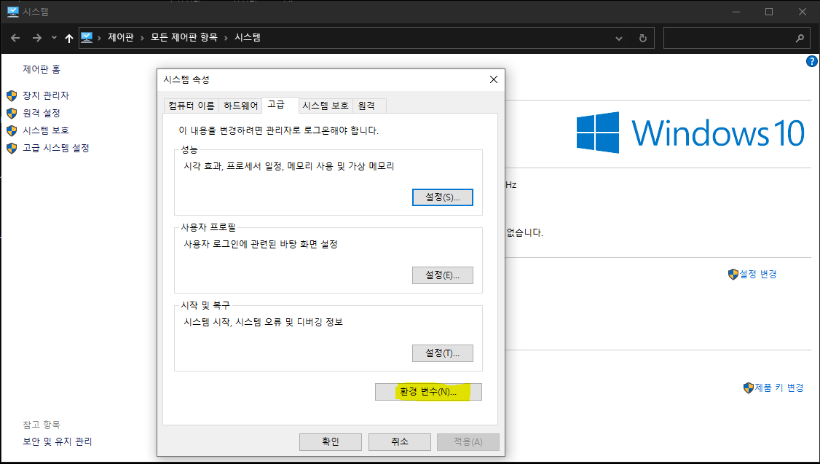The width and height of the screenshot is (820, 464).
Task: Click the shield icon beside 설정 변경
Action: [733, 274]
